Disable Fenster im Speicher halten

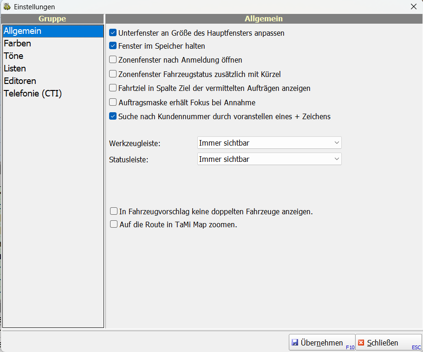coord(113,46)
